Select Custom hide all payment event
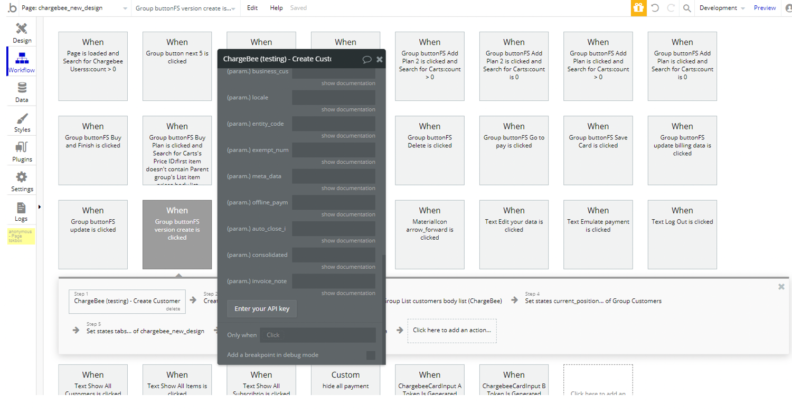 pyautogui.click(x=345, y=380)
